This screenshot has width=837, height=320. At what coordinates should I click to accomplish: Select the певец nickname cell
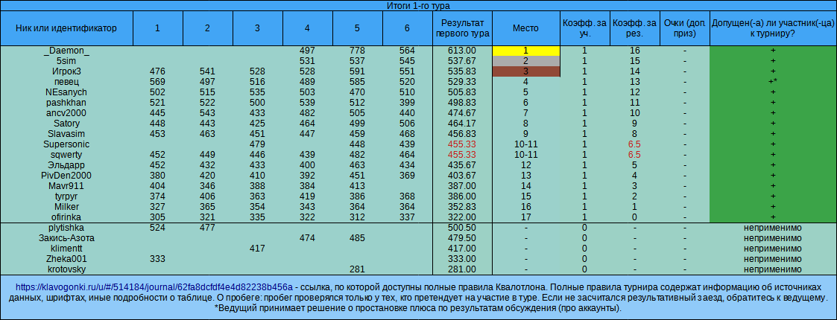click(x=66, y=82)
